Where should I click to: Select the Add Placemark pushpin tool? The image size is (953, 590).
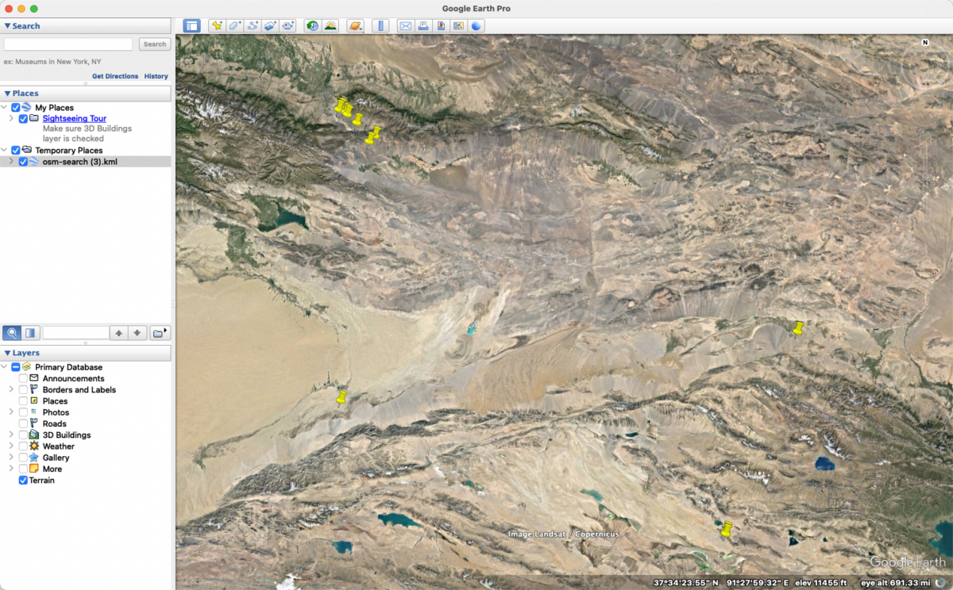click(217, 25)
